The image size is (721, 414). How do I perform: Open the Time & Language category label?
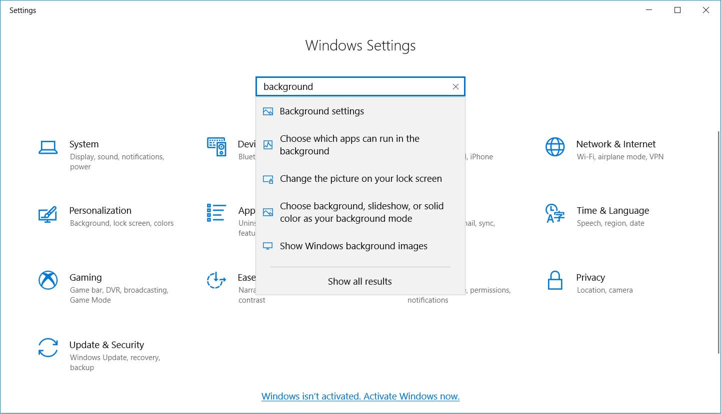[613, 211]
